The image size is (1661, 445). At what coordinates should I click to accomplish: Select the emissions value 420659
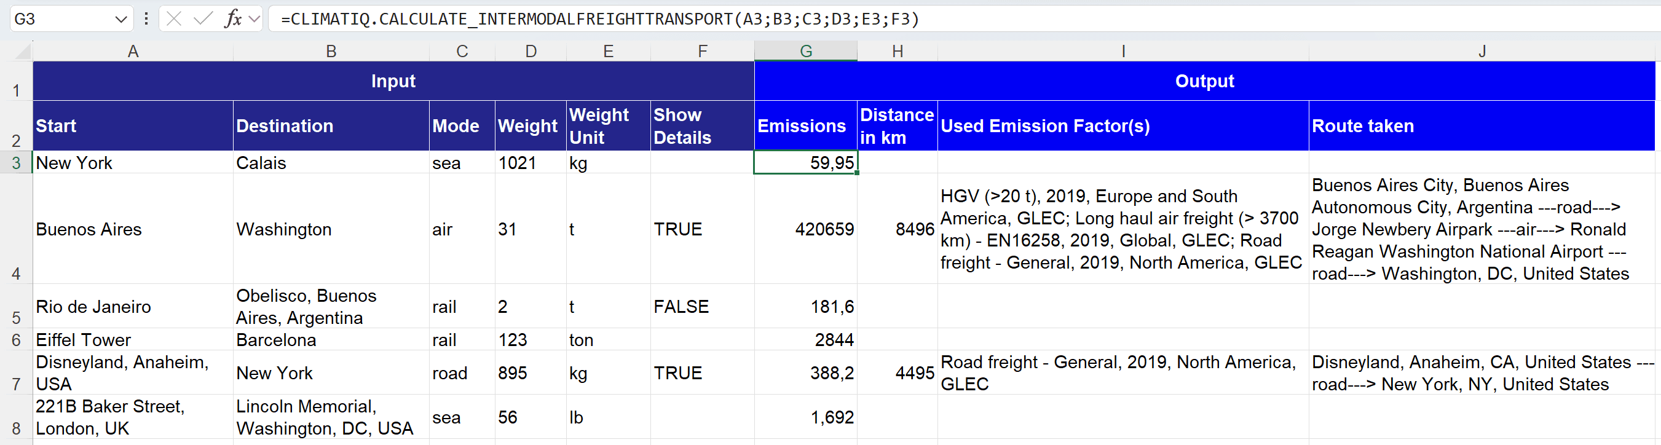click(805, 229)
